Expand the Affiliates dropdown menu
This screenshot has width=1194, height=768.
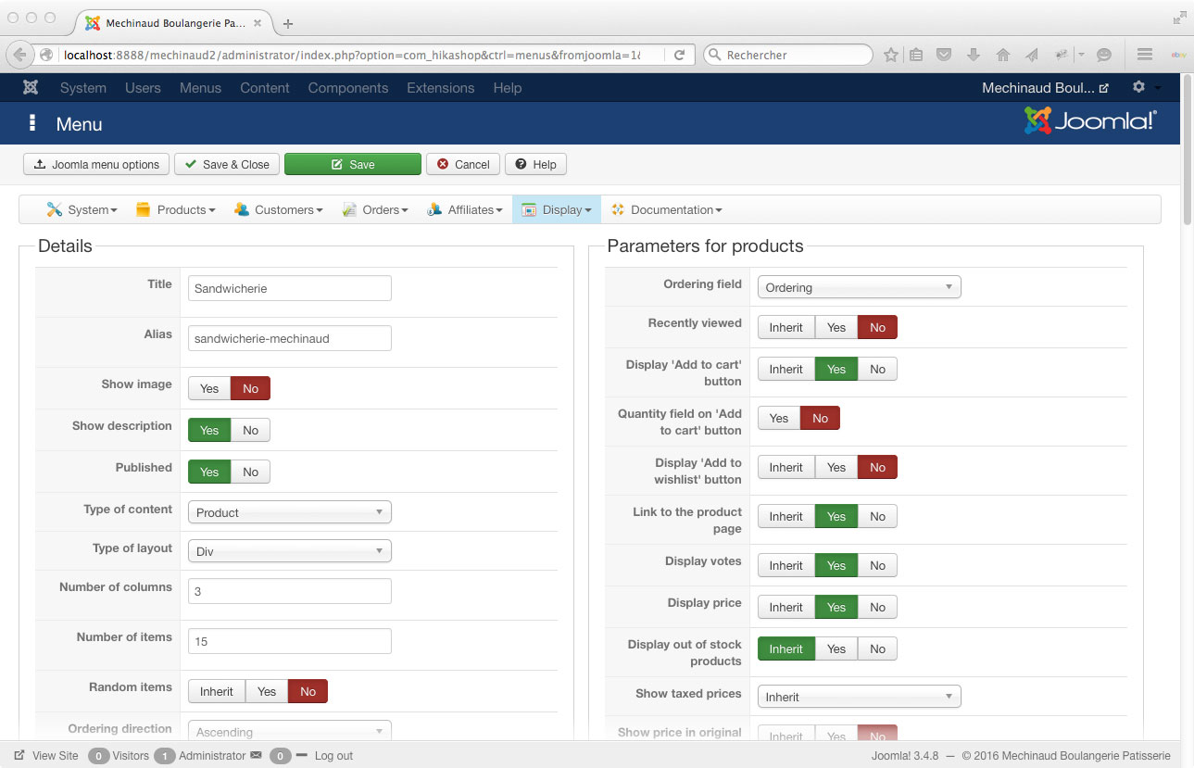pyautogui.click(x=464, y=209)
